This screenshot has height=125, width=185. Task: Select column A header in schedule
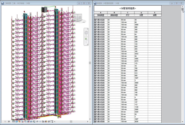(x=101, y=13)
